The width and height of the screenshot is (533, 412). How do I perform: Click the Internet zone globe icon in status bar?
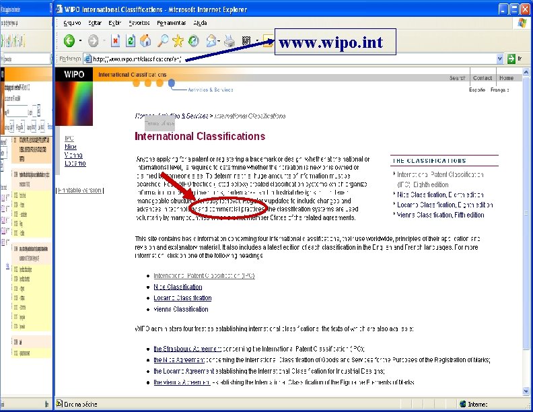pyautogui.click(x=462, y=404)
